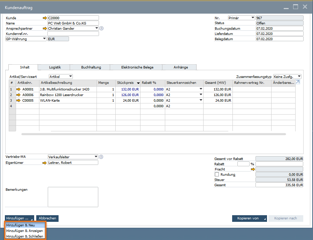Open the Buchhaltung tab
Viewport: 313px width, 240px height.
pyautogui.click(x=91, y=67)
